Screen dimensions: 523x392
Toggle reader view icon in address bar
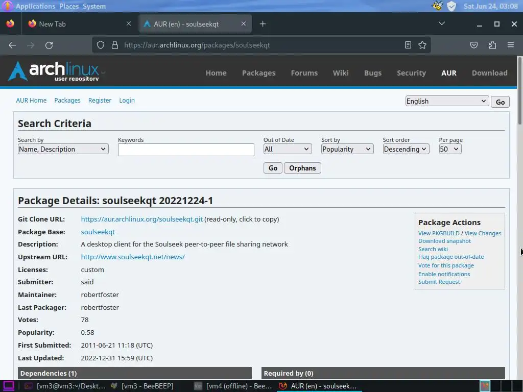408,45
